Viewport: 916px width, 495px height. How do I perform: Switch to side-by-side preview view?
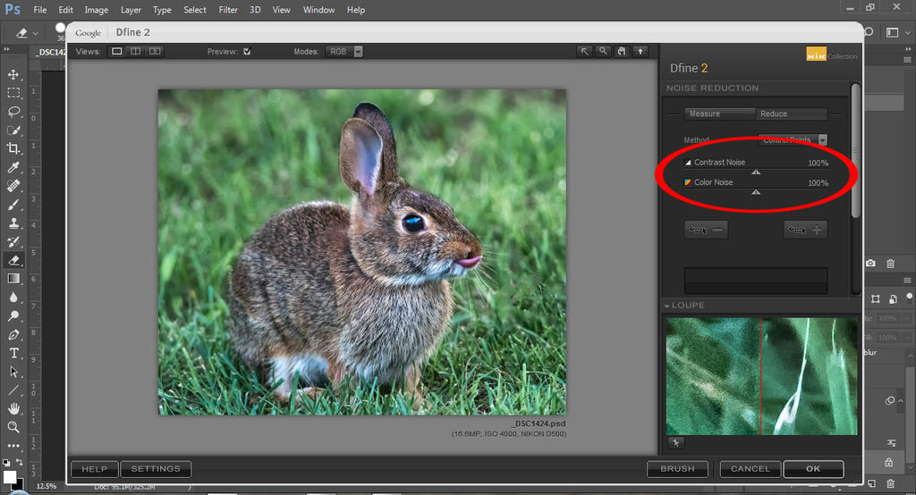click(155, 52)
